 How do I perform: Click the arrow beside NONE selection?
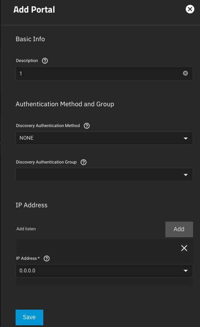[x=186, y=138]
